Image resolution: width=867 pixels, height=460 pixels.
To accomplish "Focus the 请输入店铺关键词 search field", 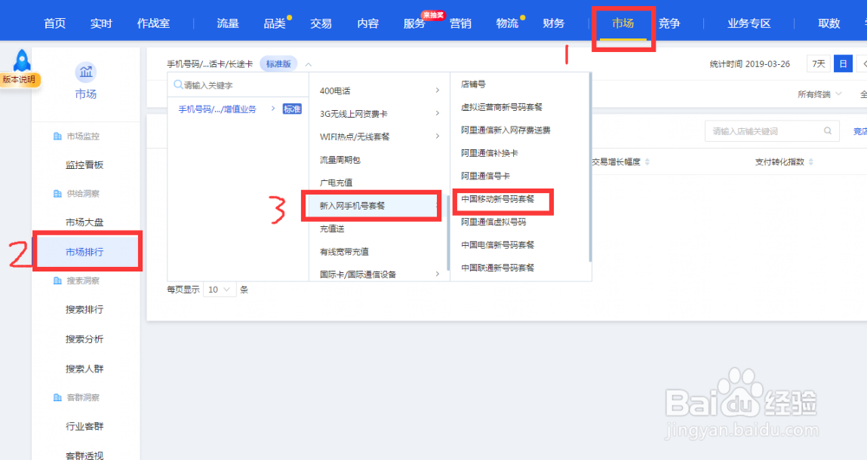I will pyautogui.click(x=772, y=132).
